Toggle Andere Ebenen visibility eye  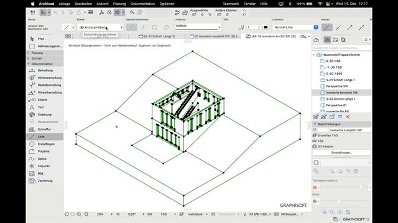point(219,15)
